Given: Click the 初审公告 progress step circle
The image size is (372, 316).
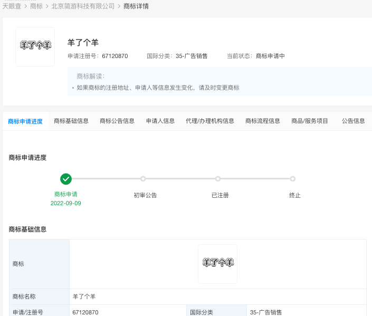Looking at the screenshot, I should click(x=143, y=179).
